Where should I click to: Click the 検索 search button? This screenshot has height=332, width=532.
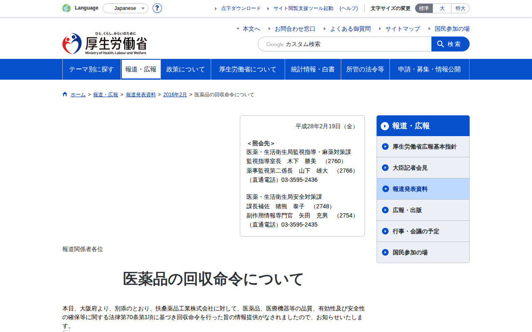tap(451, 44)
